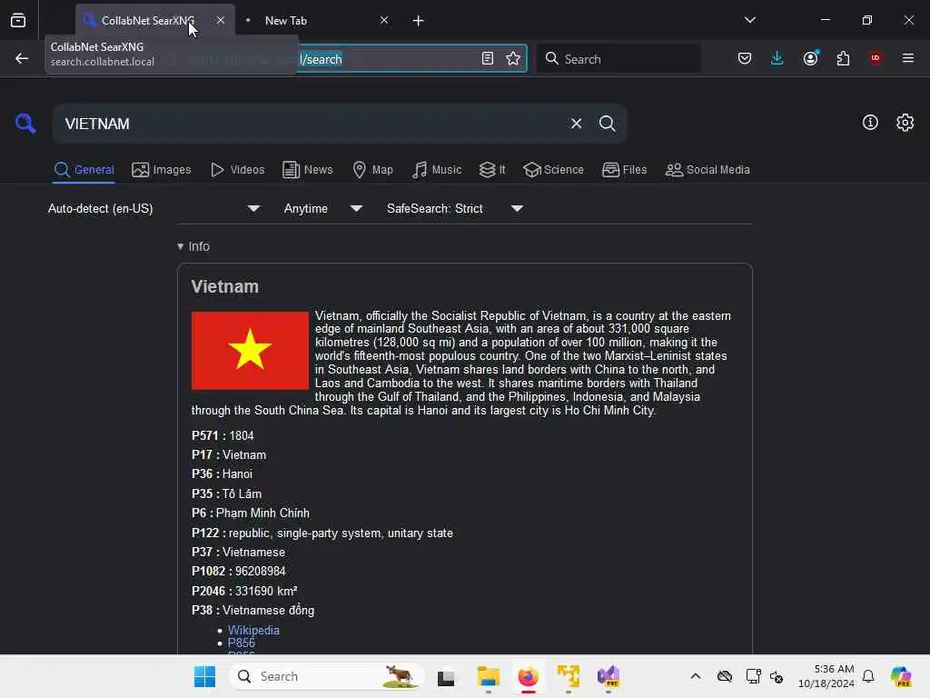Image resolution: width=930 pixels, height=698 pixels.
Task: Bookmark this page with star icon
Action: point(513,58)
